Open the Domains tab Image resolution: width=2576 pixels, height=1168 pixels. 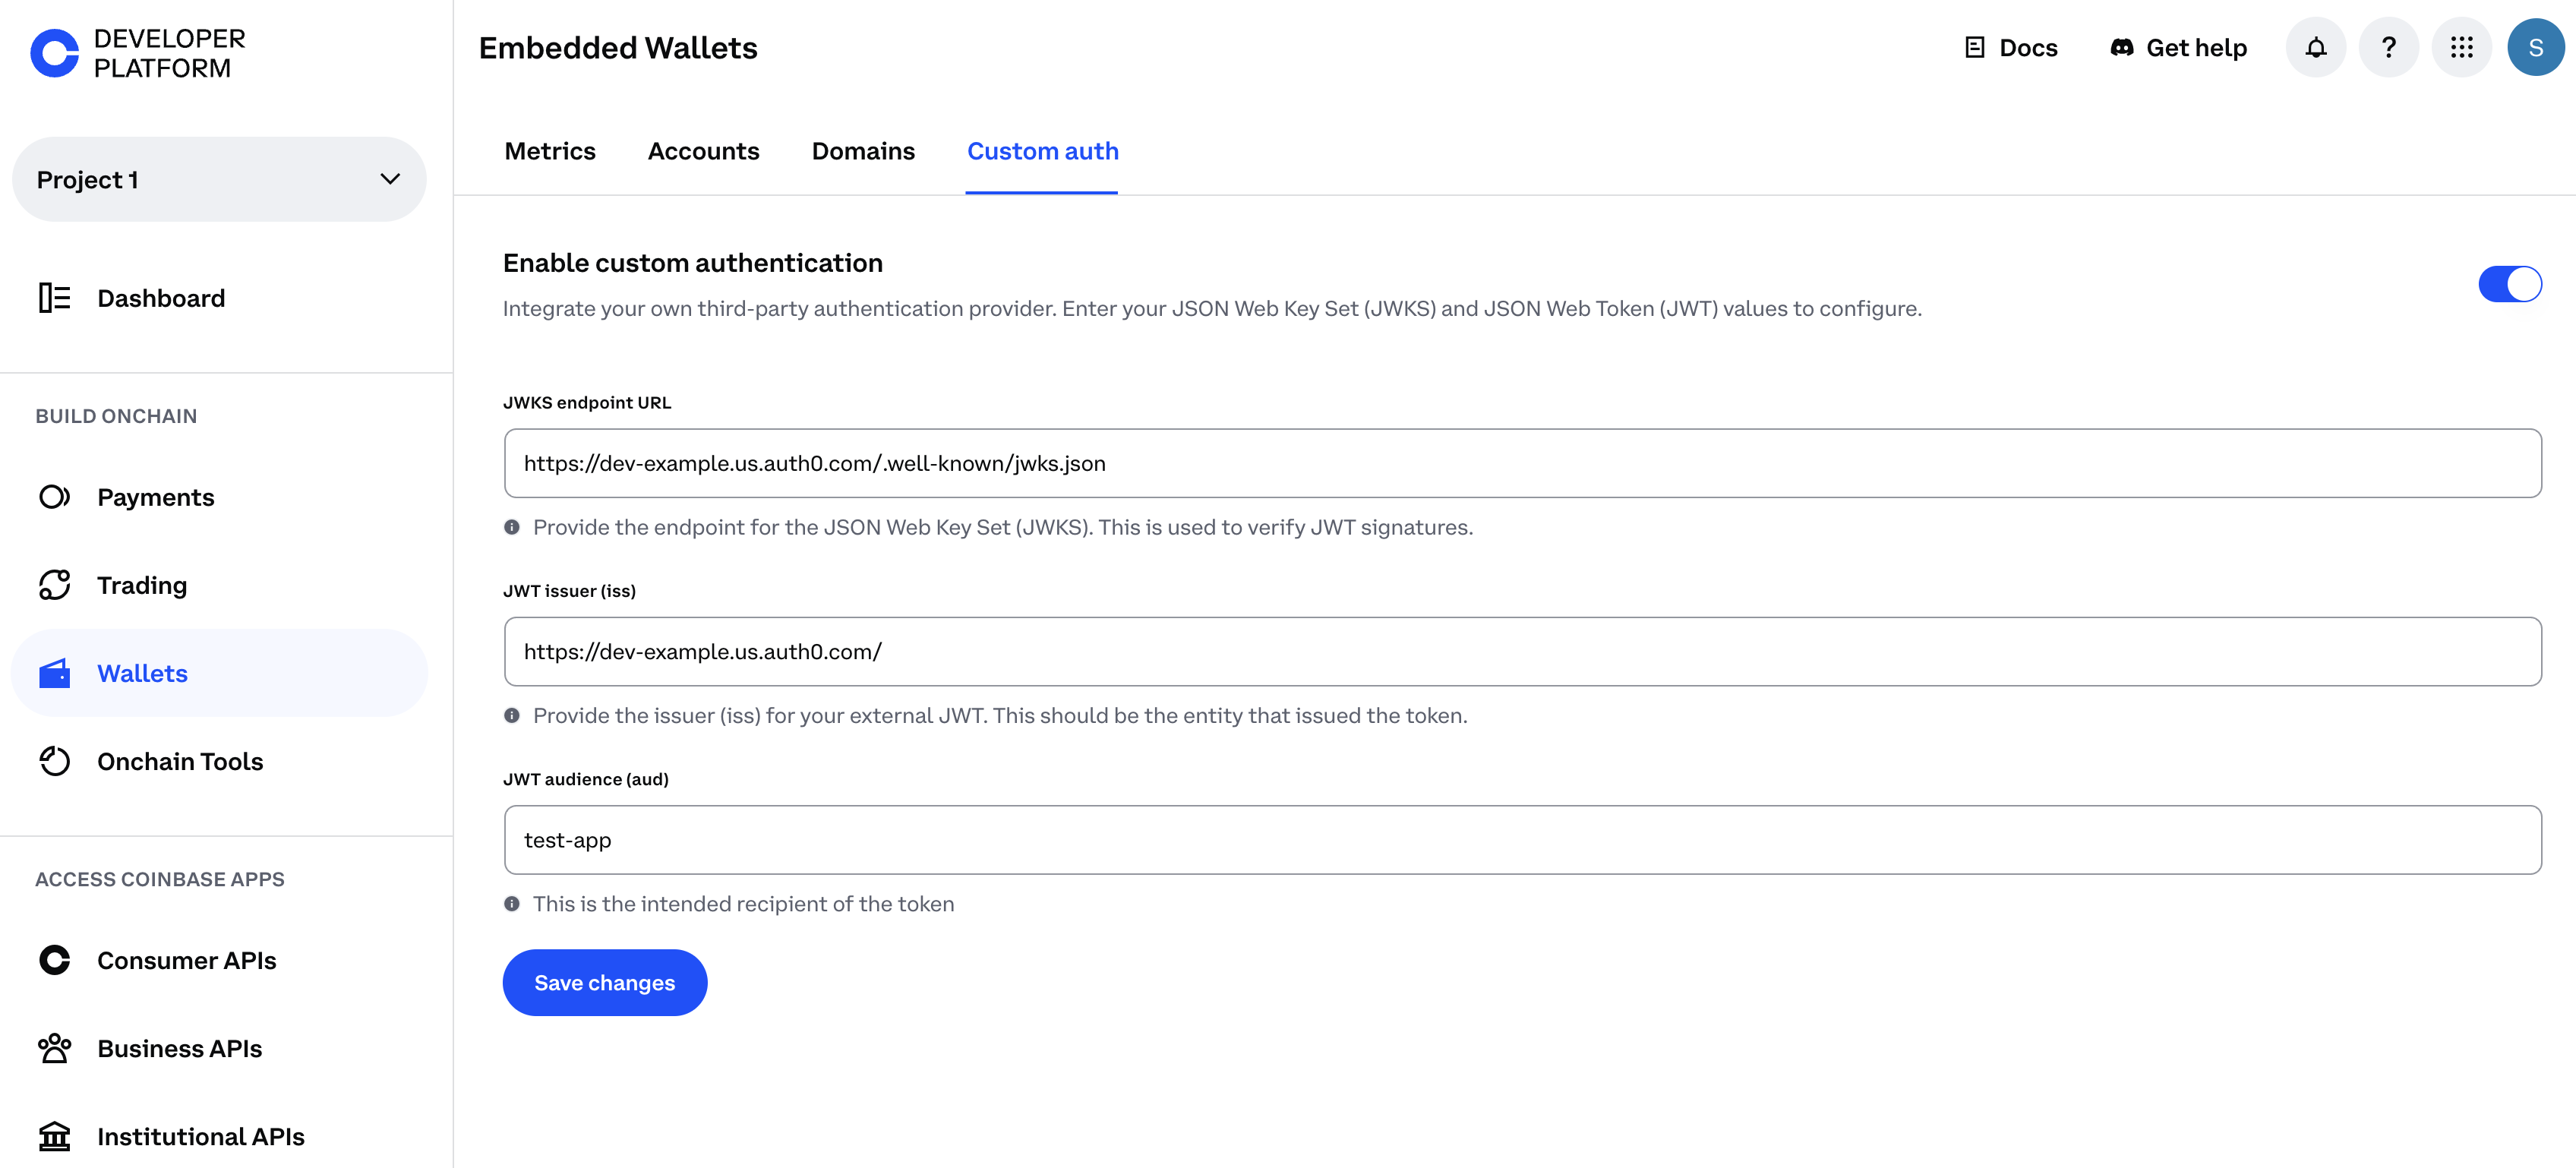pyautogui.click(x=863, y=151)
